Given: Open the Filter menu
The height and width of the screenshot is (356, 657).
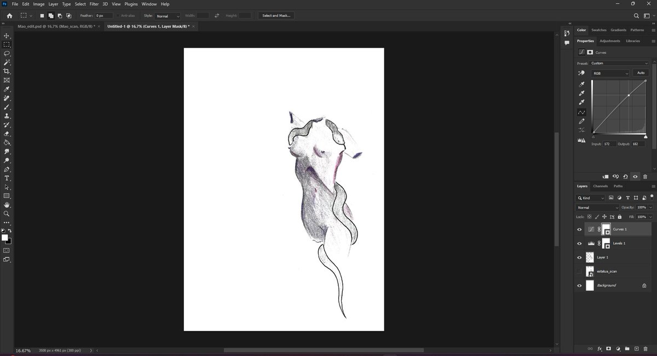Looking at the screenshot, I should pos(95,4).
